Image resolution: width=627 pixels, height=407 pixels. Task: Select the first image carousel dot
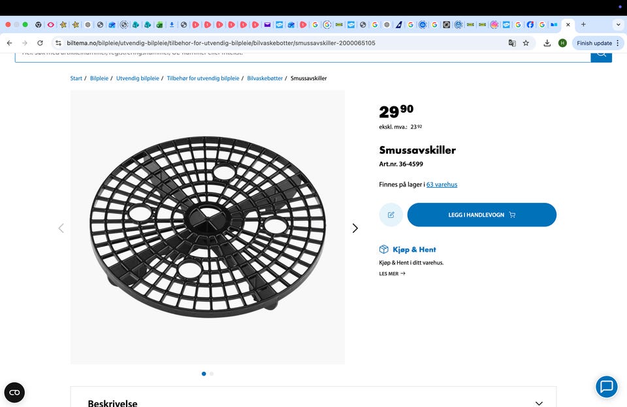[x=204, y=374]
